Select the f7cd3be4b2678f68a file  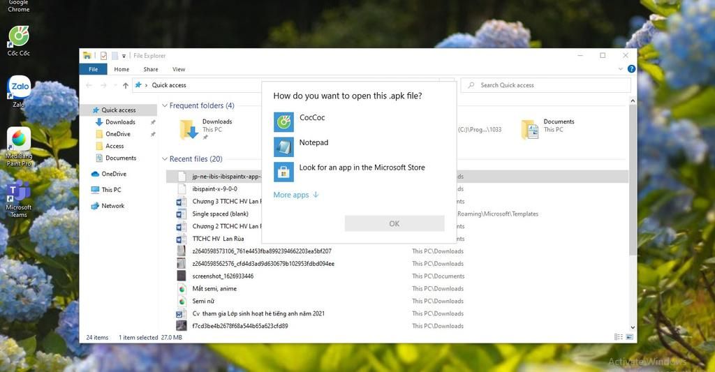(x=240, y=326)
